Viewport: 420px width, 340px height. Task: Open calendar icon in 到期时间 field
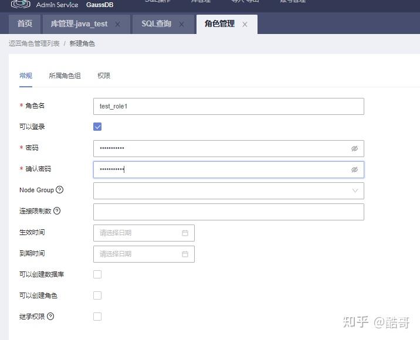pos(185,254)
